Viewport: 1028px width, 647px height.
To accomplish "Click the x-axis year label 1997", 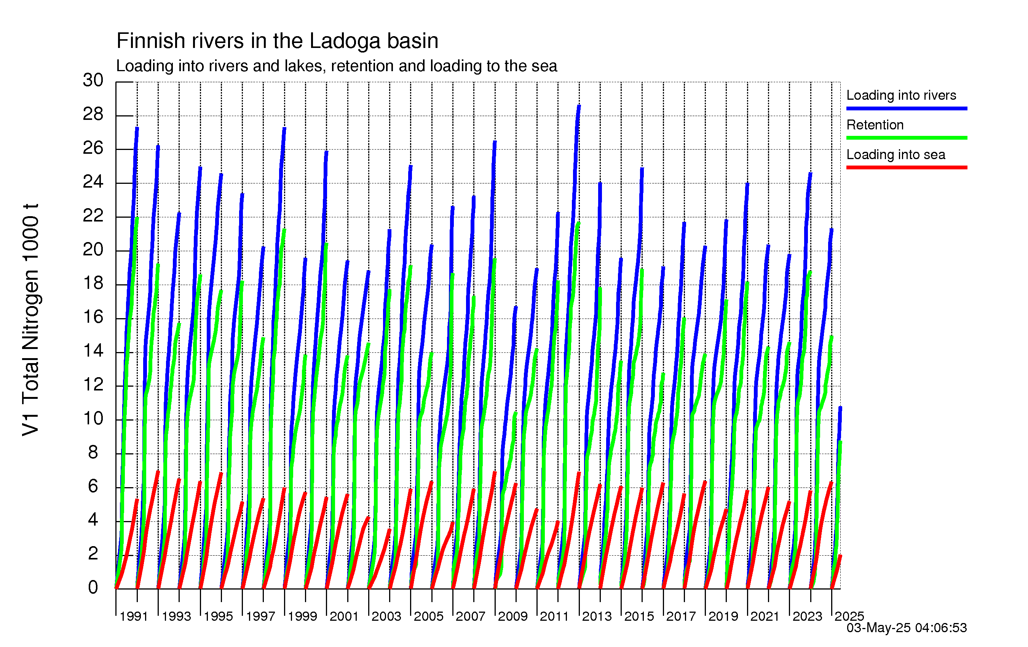I will [260, 616].
